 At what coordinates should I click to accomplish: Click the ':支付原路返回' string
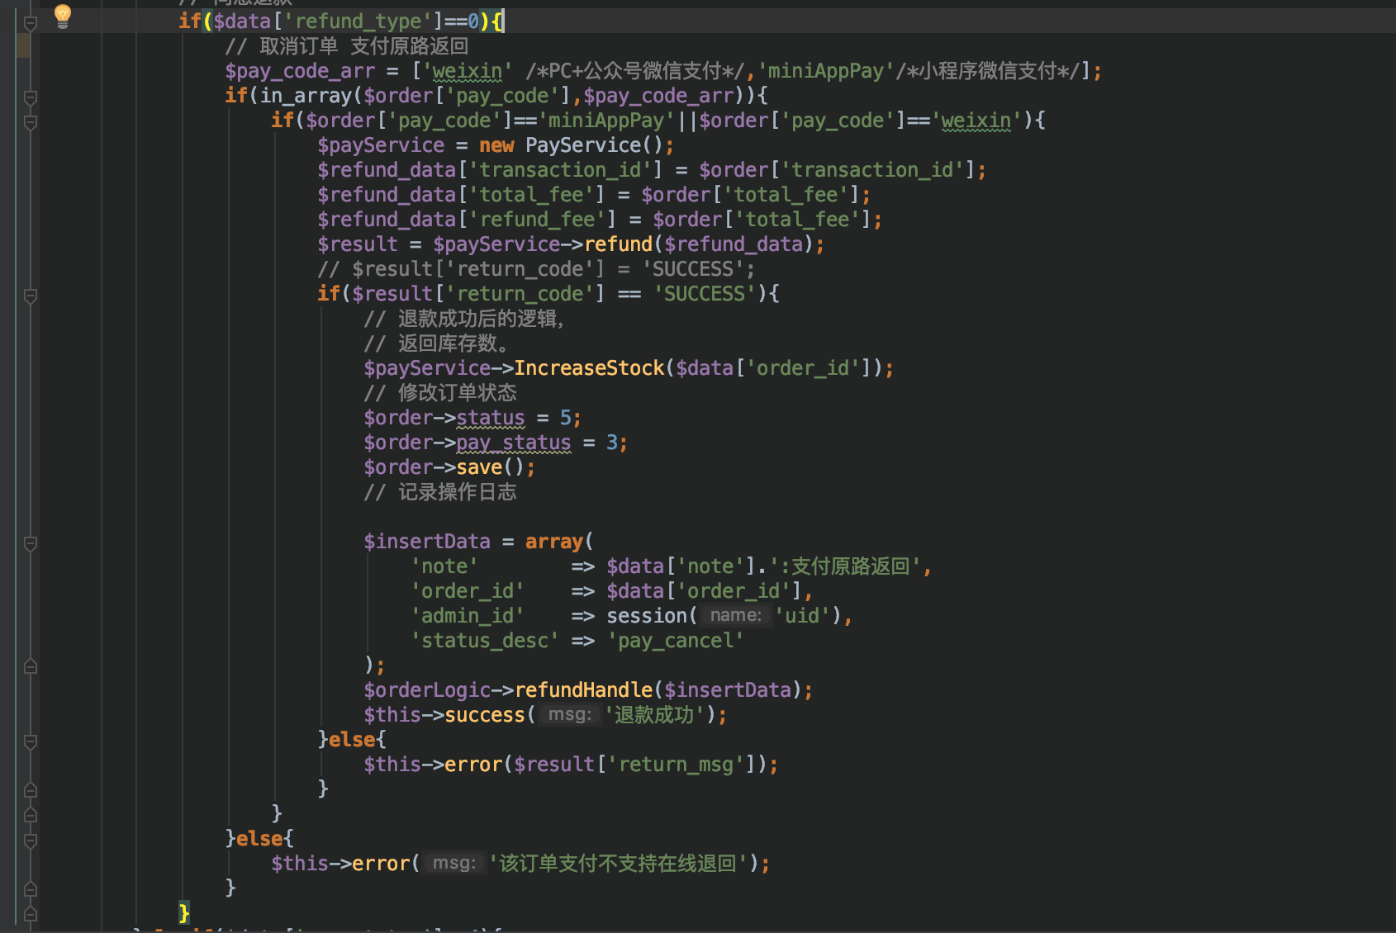click(x=845, y=566)
